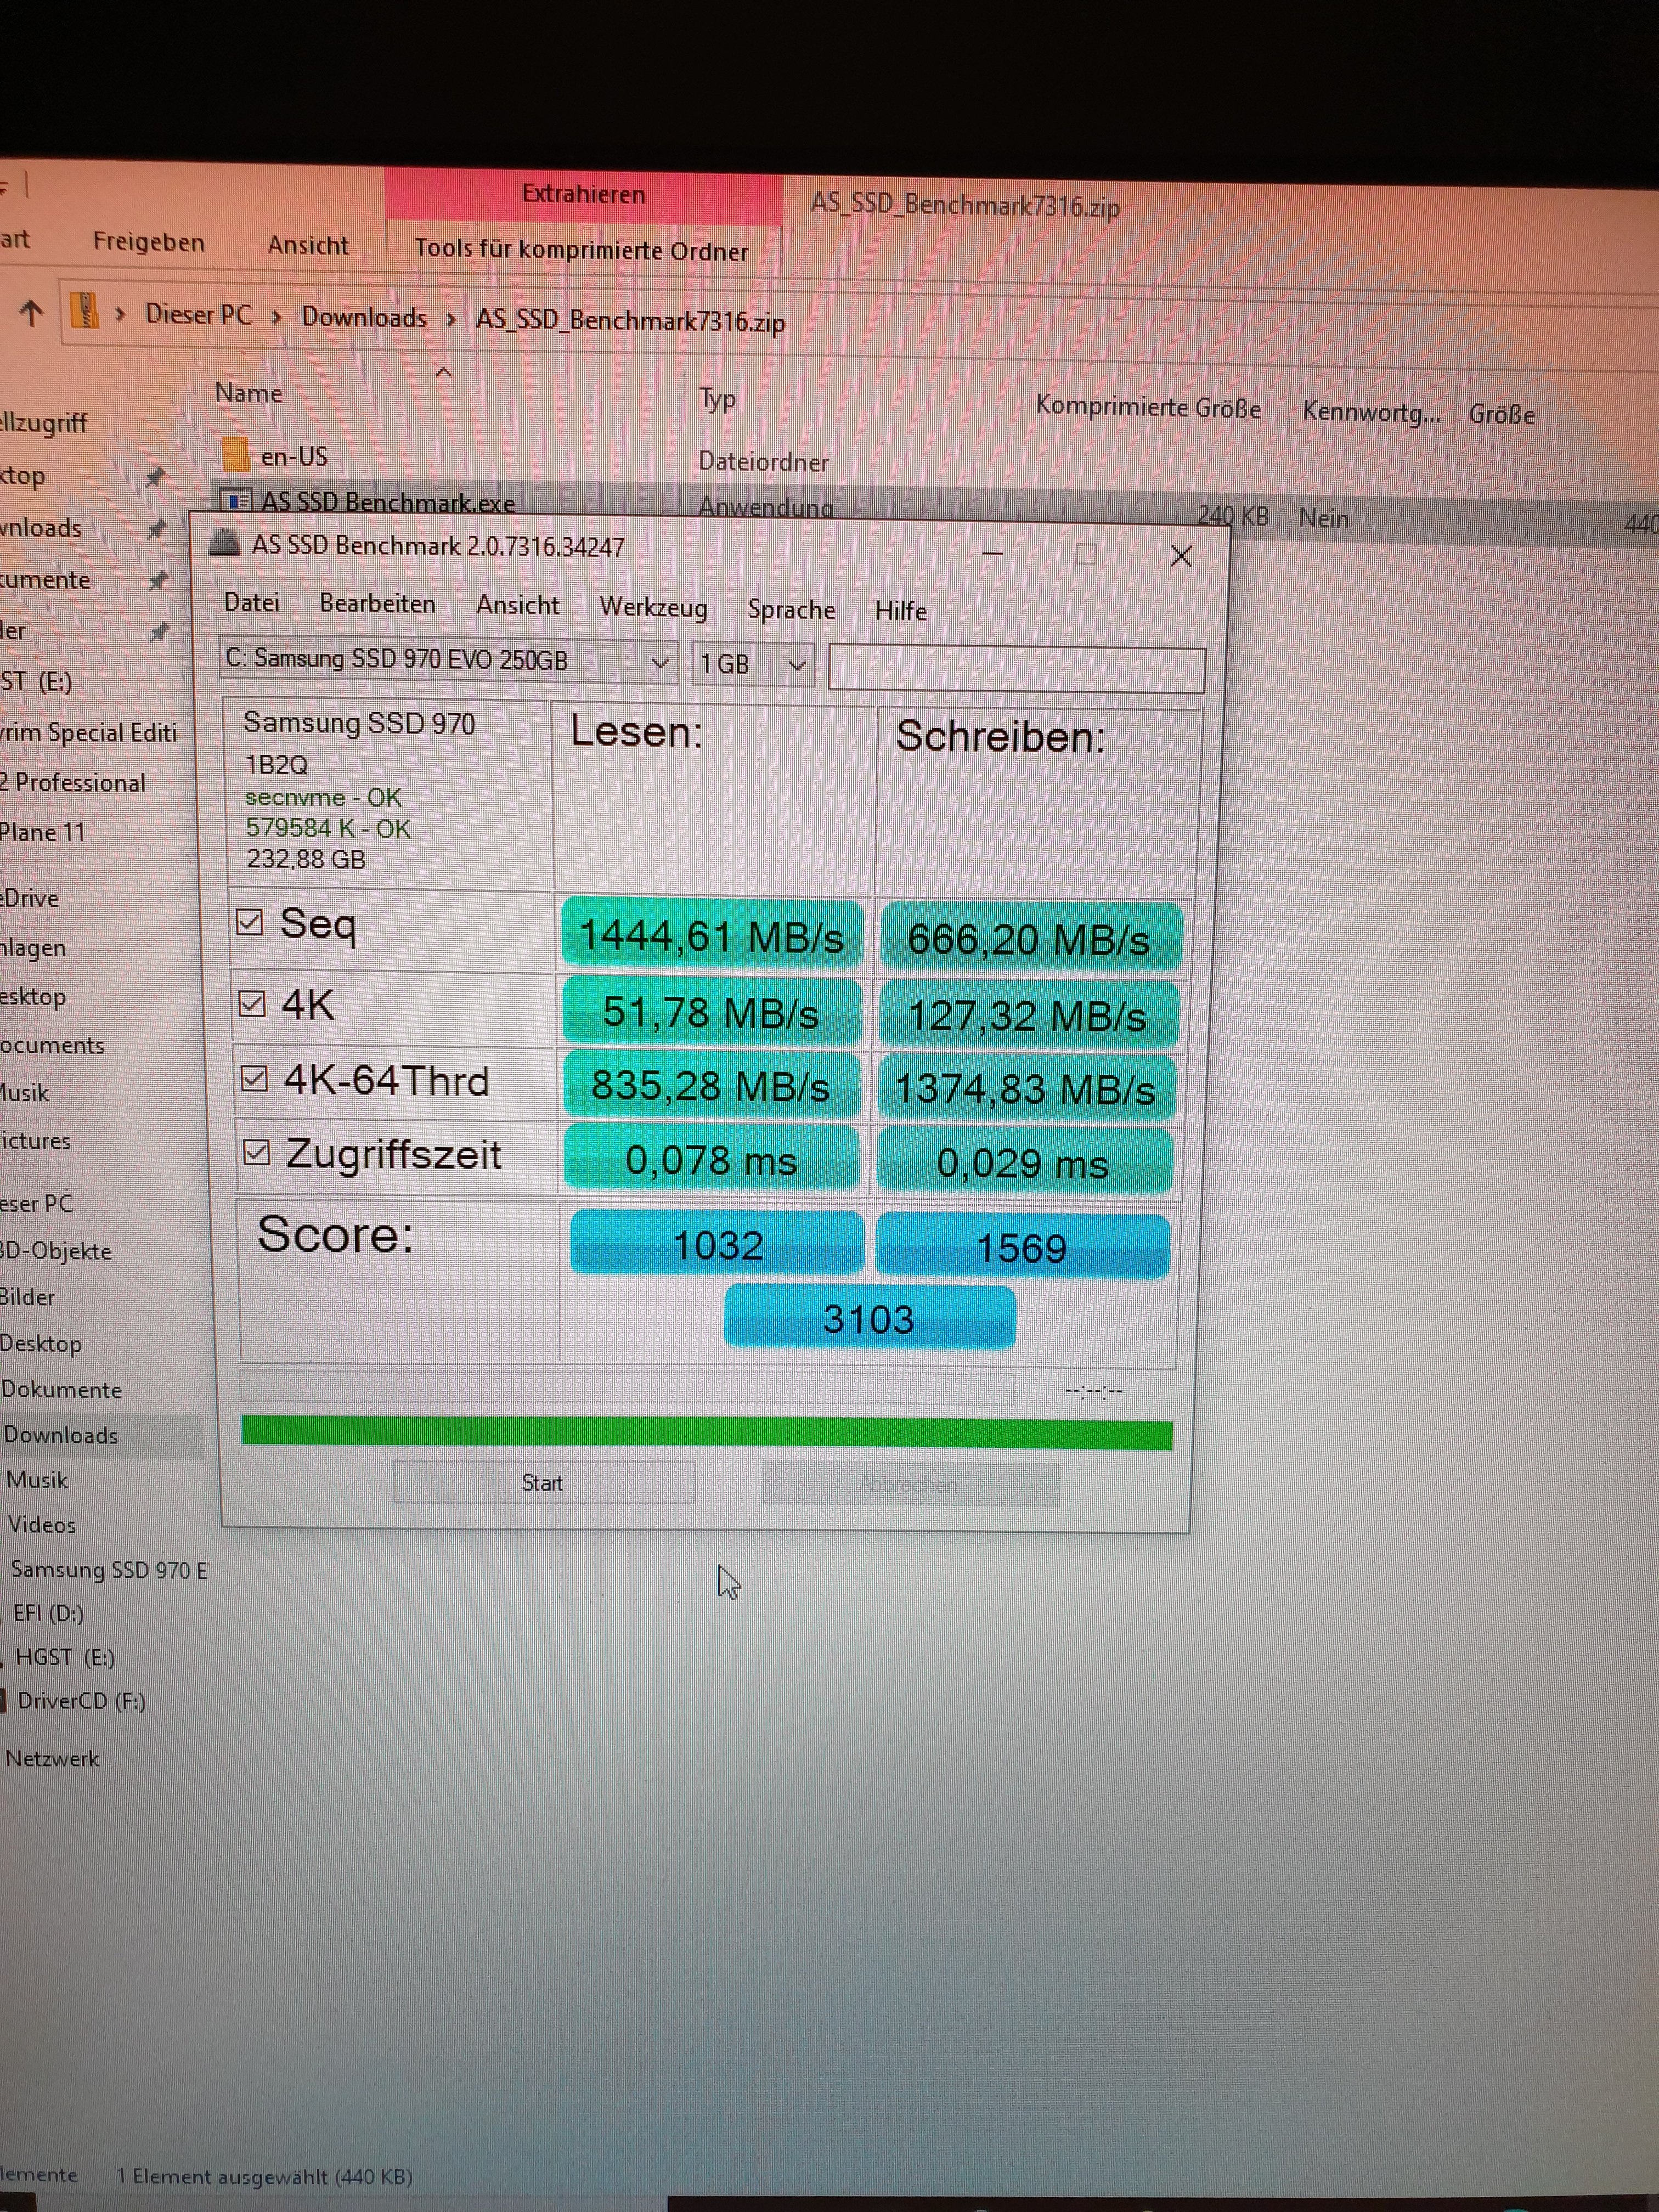Screen dimensions: 1659x2212
Task: Uncheck the Zugriffszeit checkbox
Action: point(257,1152)
